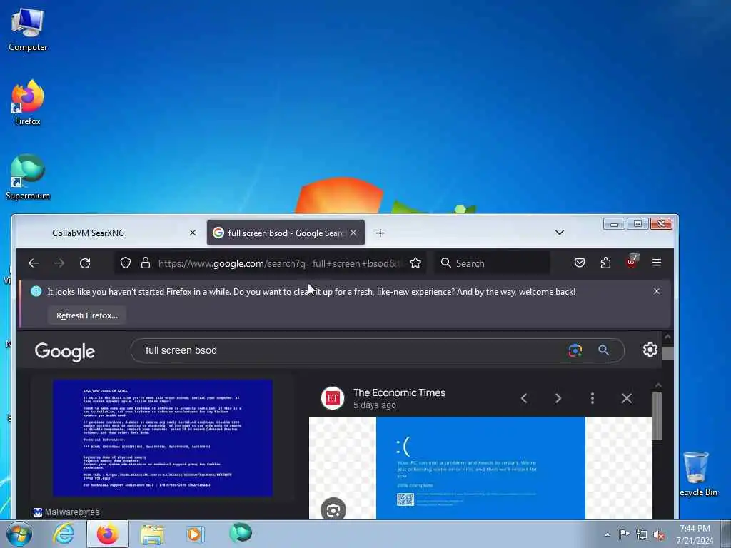This screenshot has width=731, height=548.
Task: Maximize the Firefox window
Action: pos(637,224)
